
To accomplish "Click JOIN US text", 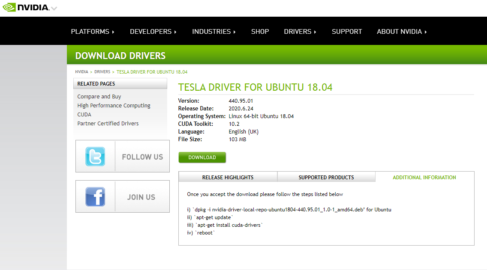I will click(x=141, y=197).
